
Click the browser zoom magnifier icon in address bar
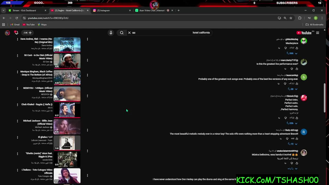click(x=285, y=18)
